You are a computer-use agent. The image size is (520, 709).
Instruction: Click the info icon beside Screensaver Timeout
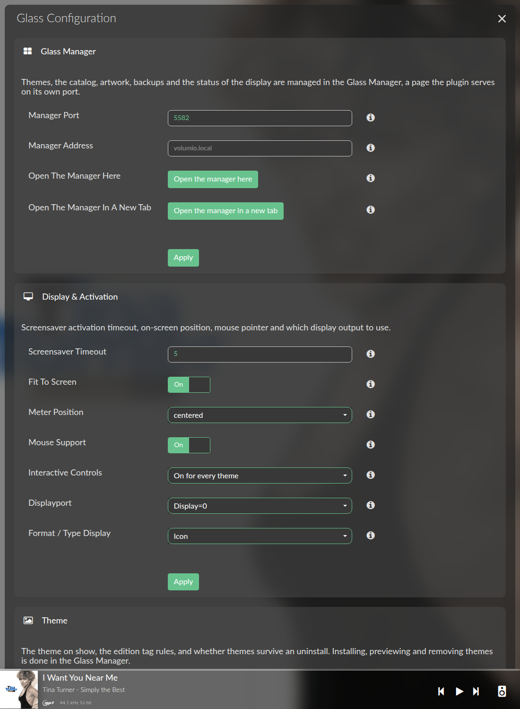click(371, 354)
